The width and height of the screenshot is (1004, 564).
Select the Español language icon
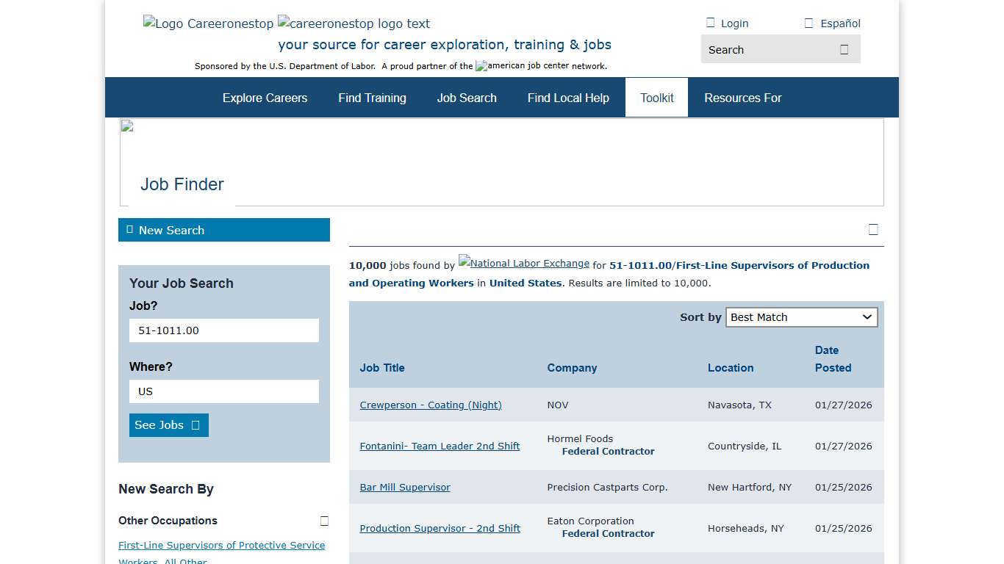(x=808, y=22)
